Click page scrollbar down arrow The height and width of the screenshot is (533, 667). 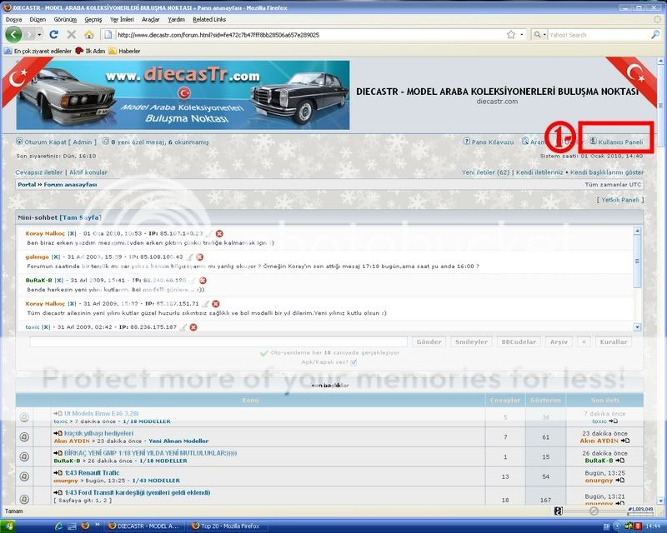click(x=660, y=501)
